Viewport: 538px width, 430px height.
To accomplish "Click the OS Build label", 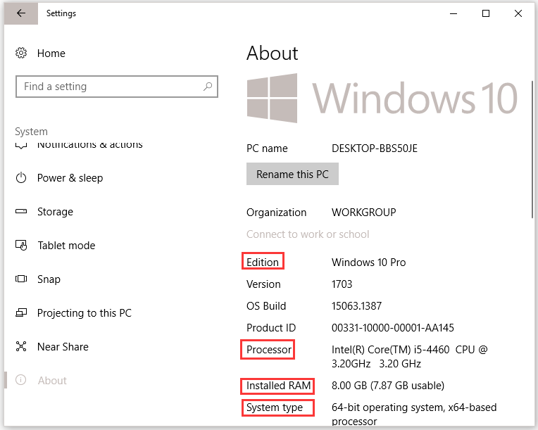I will pyautogui.click(x=266, y=306).
